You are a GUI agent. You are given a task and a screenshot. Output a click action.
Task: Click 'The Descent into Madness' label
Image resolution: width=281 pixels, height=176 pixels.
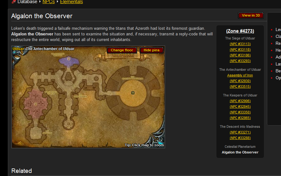coord(240,127)
